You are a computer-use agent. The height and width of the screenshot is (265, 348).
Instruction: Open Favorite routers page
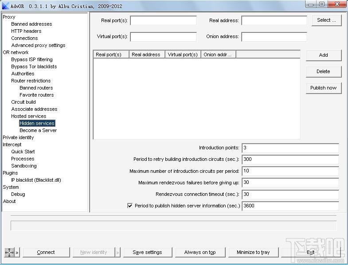pyautogui.click(x=37, y=95)
